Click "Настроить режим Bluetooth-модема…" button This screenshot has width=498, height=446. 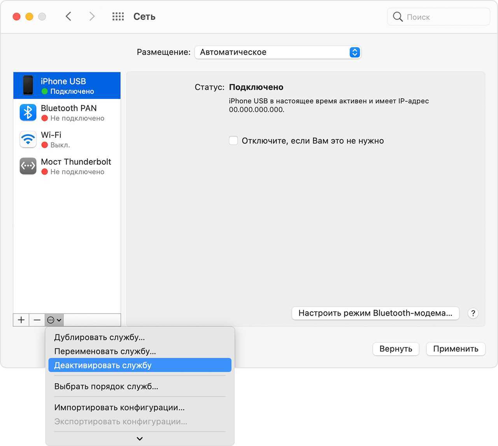coord(375,313)
